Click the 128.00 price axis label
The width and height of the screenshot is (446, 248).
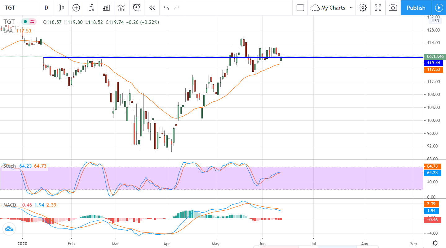pos(434,30)
